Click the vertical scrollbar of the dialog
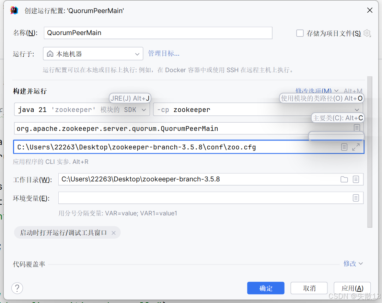 pyautogui.click(x=370, y=152)
